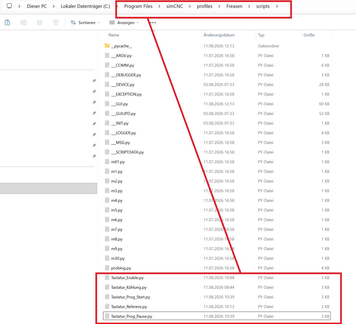Viewport: 356px width, 324px height.
Task: Navigate to Program Files breadcrumb
Action: click(138, 6)
